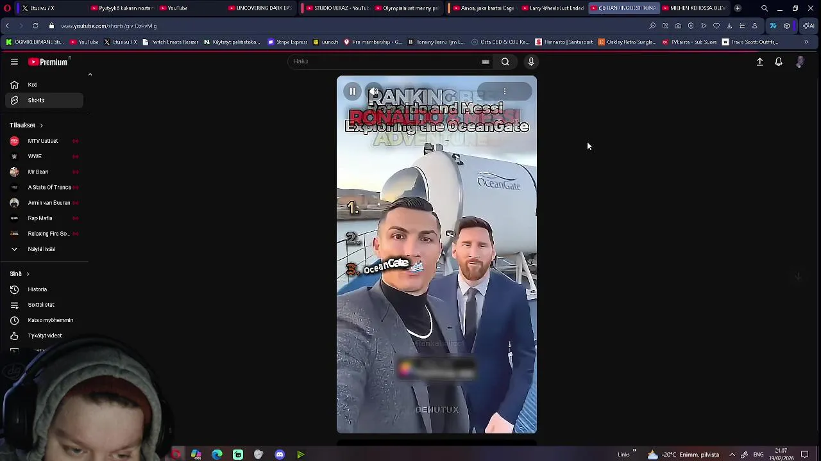Click the playing Shorts video

[437, 255]
